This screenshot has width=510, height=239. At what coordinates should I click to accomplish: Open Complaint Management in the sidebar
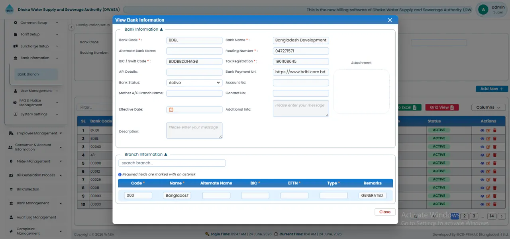tap(35, 231)
